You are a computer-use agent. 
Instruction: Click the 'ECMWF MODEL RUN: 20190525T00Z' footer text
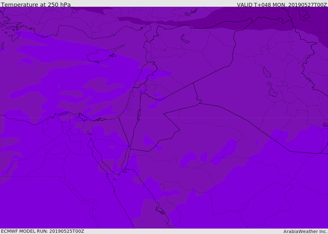point(43,231)
